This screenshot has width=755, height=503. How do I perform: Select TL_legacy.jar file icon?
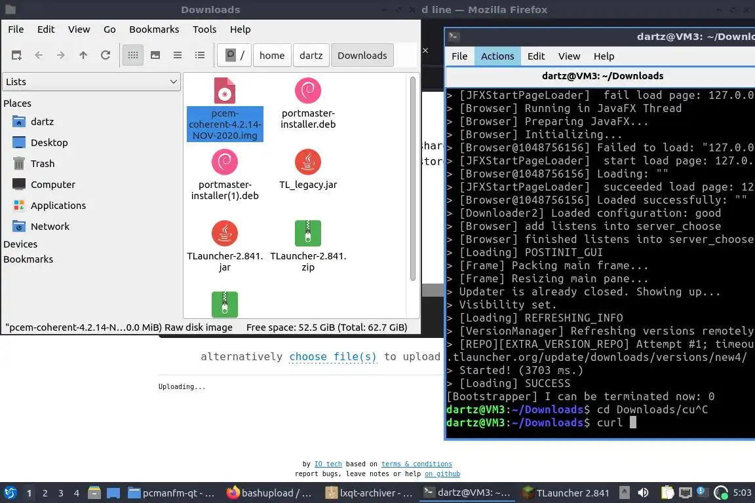coord(308,162)
